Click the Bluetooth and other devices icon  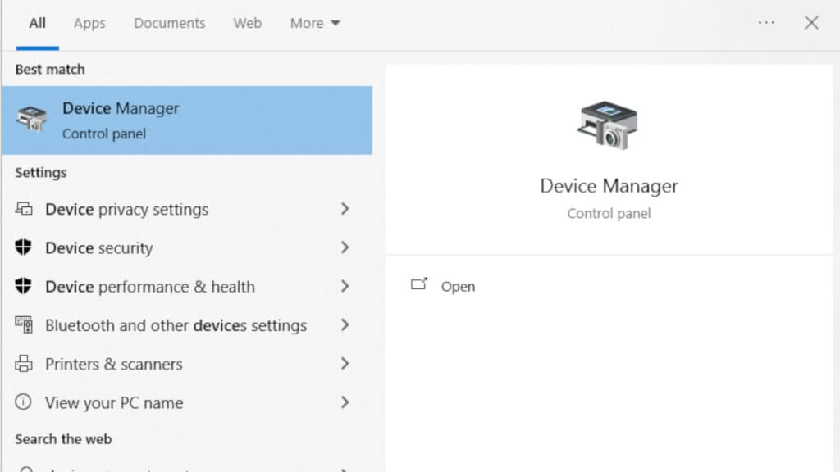point(24,324)
